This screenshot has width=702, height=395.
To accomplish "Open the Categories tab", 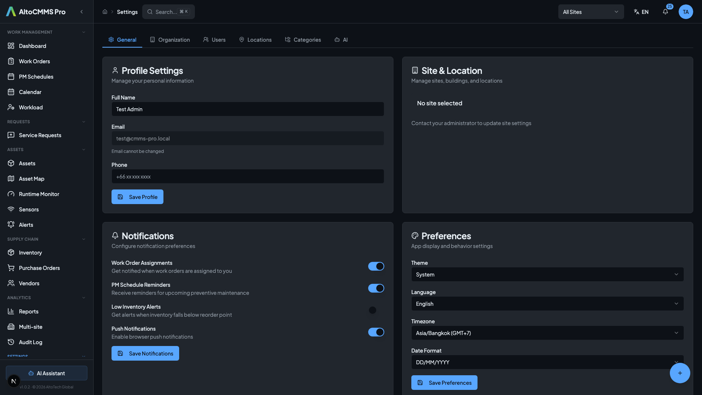I will tap(303, 39).
